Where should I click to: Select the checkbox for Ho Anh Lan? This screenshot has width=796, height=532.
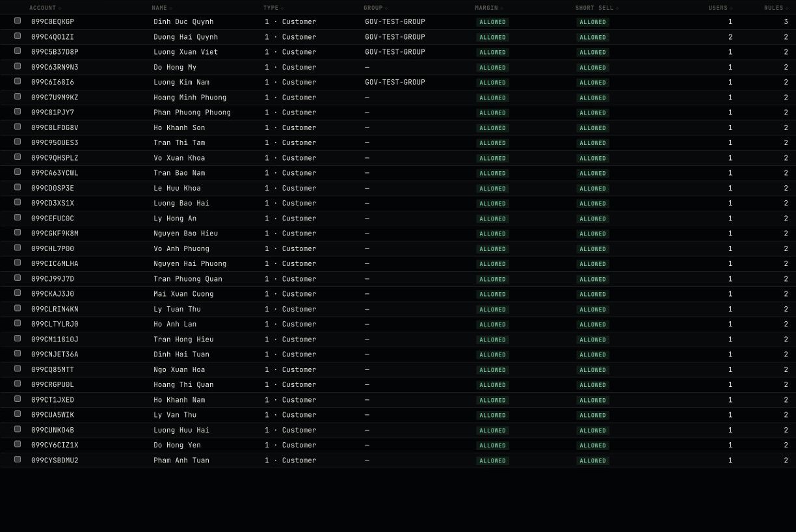pyautogui.click(x=18, y=323)
